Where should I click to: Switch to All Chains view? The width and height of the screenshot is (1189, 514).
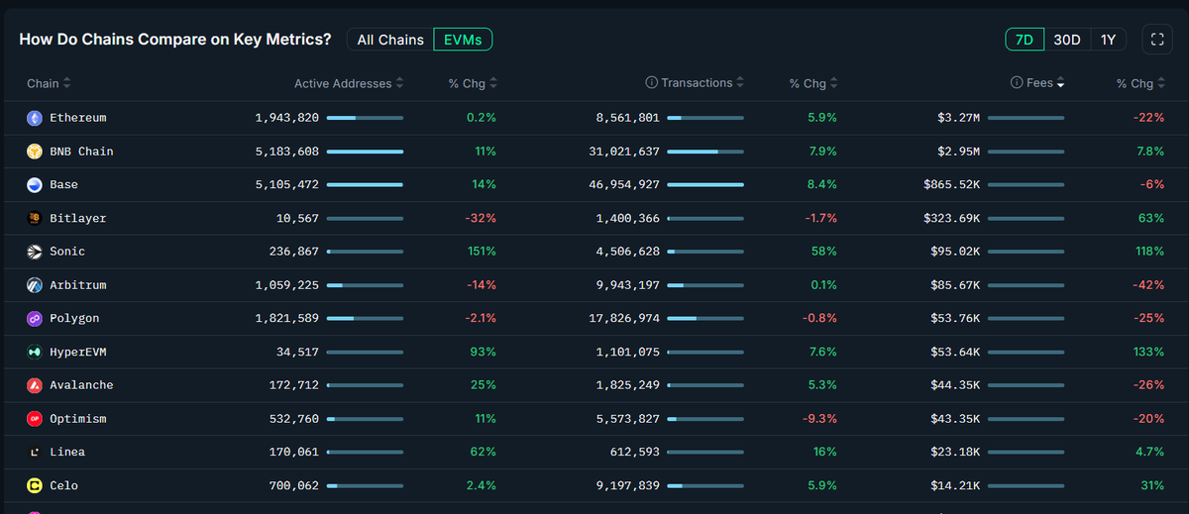click(390, 40)
